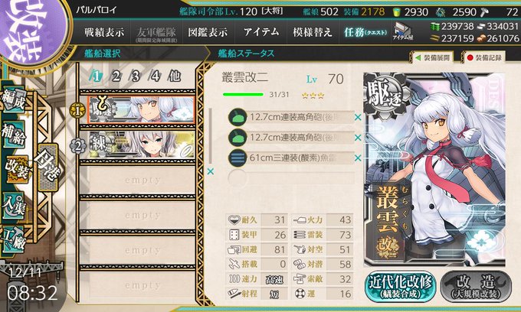This screenshot has width=521, height=312.
Task: Return to 母港 home port icon
Action: tap(48, 167)
